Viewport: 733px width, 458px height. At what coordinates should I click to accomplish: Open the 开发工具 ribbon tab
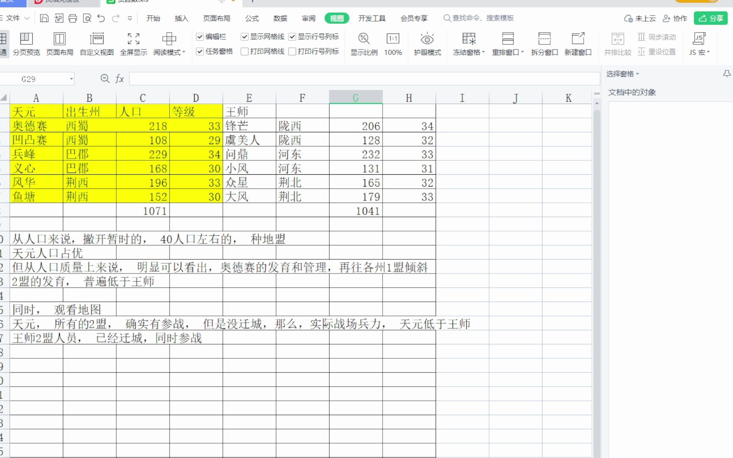(x=372, y=18)
